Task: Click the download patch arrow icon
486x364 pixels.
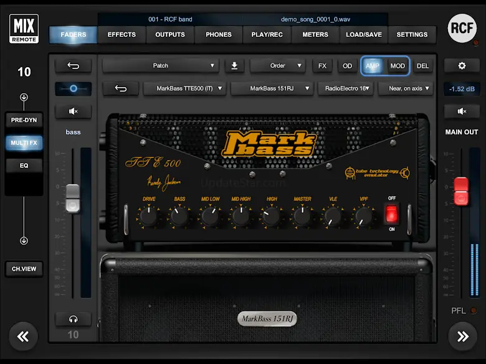Action: (234, 65)
